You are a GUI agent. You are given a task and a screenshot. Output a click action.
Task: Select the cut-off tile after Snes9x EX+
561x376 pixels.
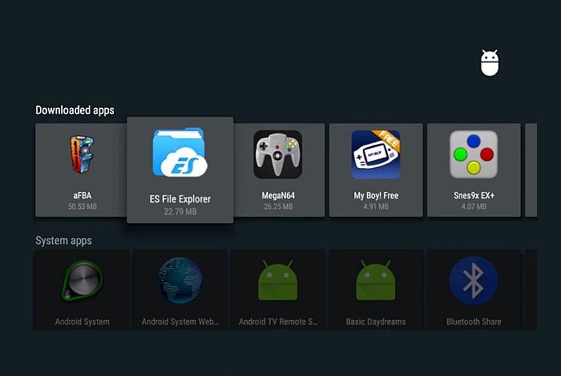tap(531, 170)
